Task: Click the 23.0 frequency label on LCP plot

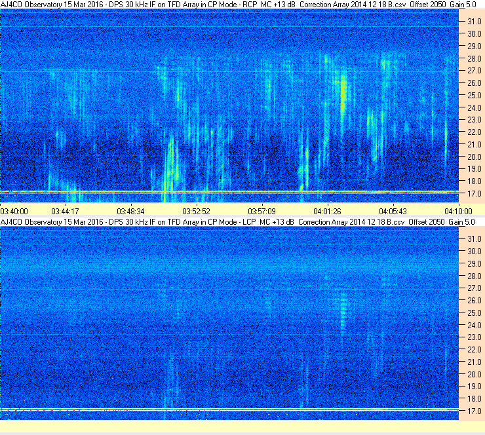Action: (475, 337)
